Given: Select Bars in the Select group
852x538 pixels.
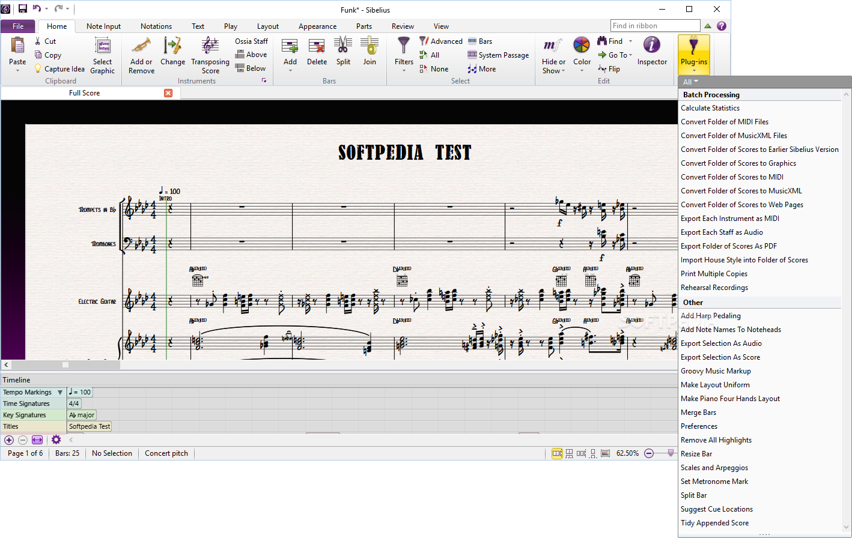Looking at the screenshot, I should click(480, 41).
